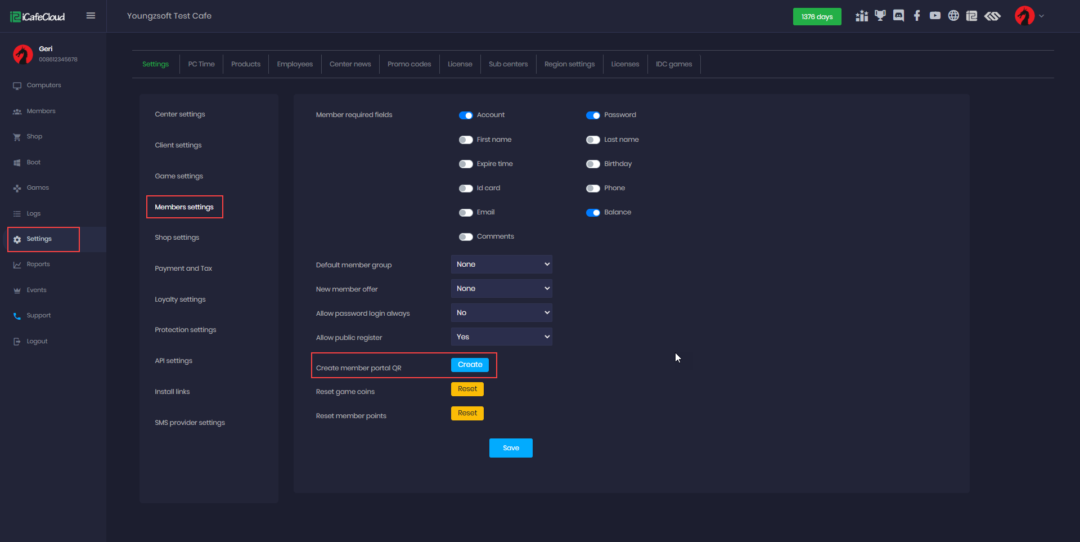The image size is (1080, 542).
Task: Open the Facebook link icon
Action: [x=917, y=16]
